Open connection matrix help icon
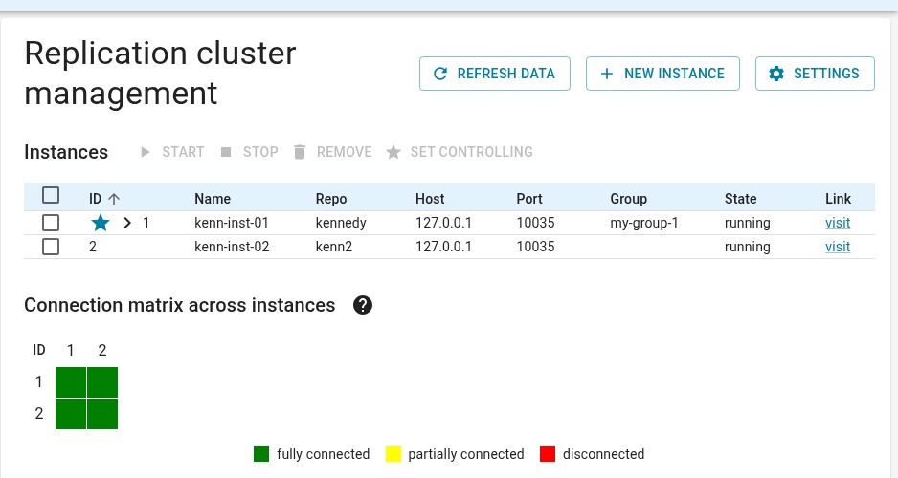Image resolution: width=898 pixels, height=478 pixels. pyautogui.click(x=363, y=305)
